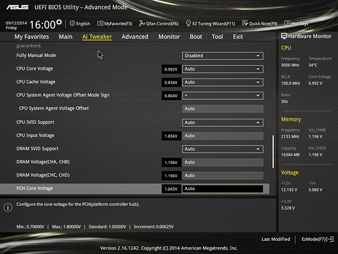Image resolution: width=338 pixels, height=254 pixels.
Task: Click the EzMode exit arrow icon
Action: pyautogui.click(x=331, y=239)
